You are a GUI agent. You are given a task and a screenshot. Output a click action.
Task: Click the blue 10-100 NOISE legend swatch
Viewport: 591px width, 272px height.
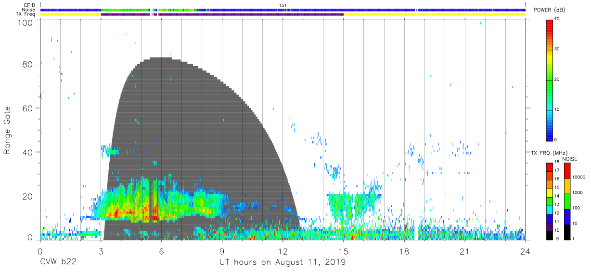(x=567, y=216)
